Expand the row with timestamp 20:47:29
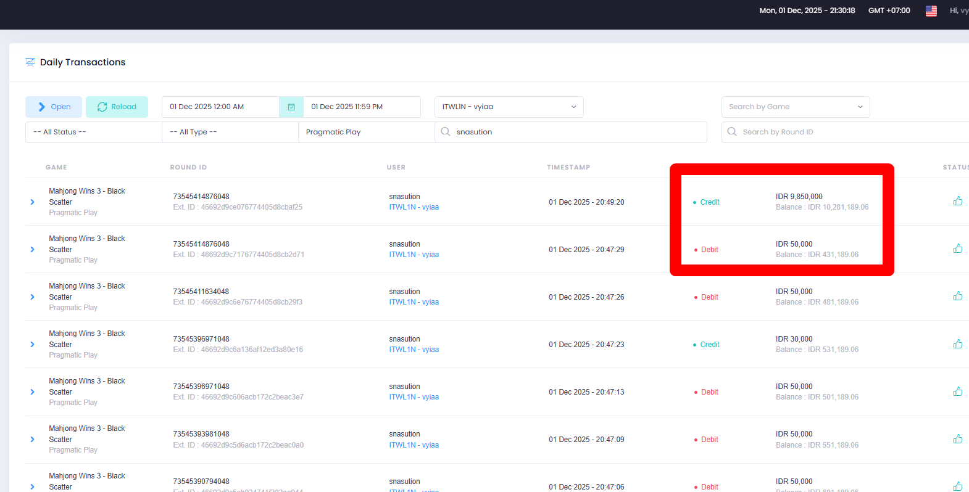 [x=33, y=250]
